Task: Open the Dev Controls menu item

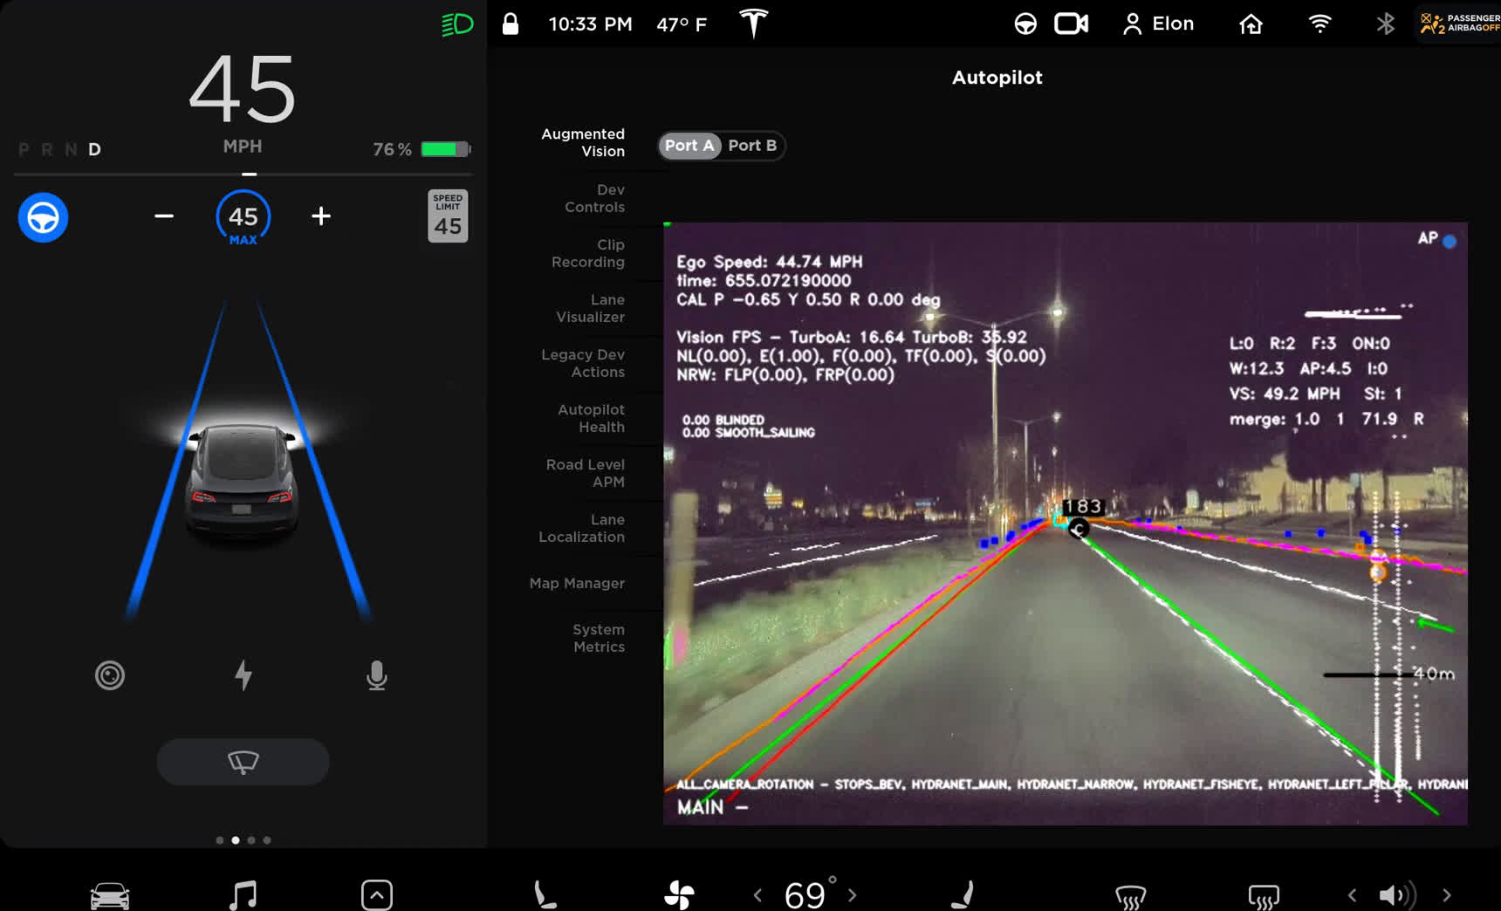Action: coord(593,198)
